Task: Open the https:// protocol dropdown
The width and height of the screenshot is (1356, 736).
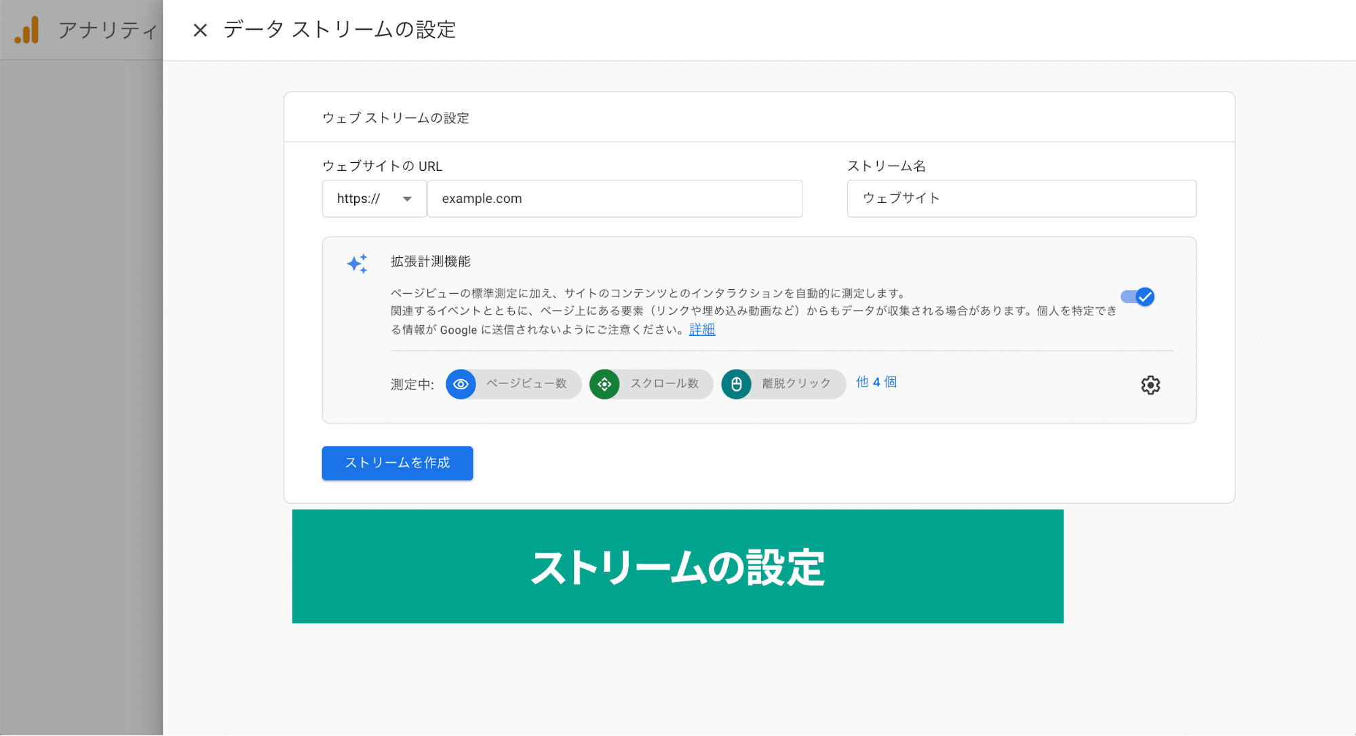Action: [x=374, y=199]
